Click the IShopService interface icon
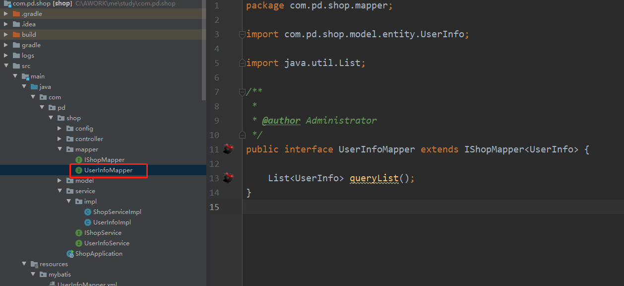The image size is (624, 286). 78,233
